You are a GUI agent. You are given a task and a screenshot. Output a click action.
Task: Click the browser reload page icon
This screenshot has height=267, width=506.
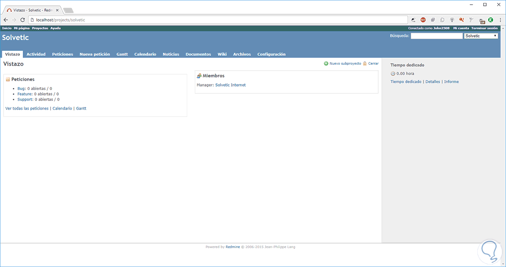(22, 19)
